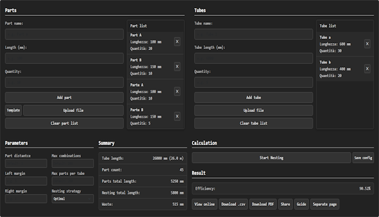Click the Add tube button
The height and width of the screenshot is (217, 379).
coord(254,97)
